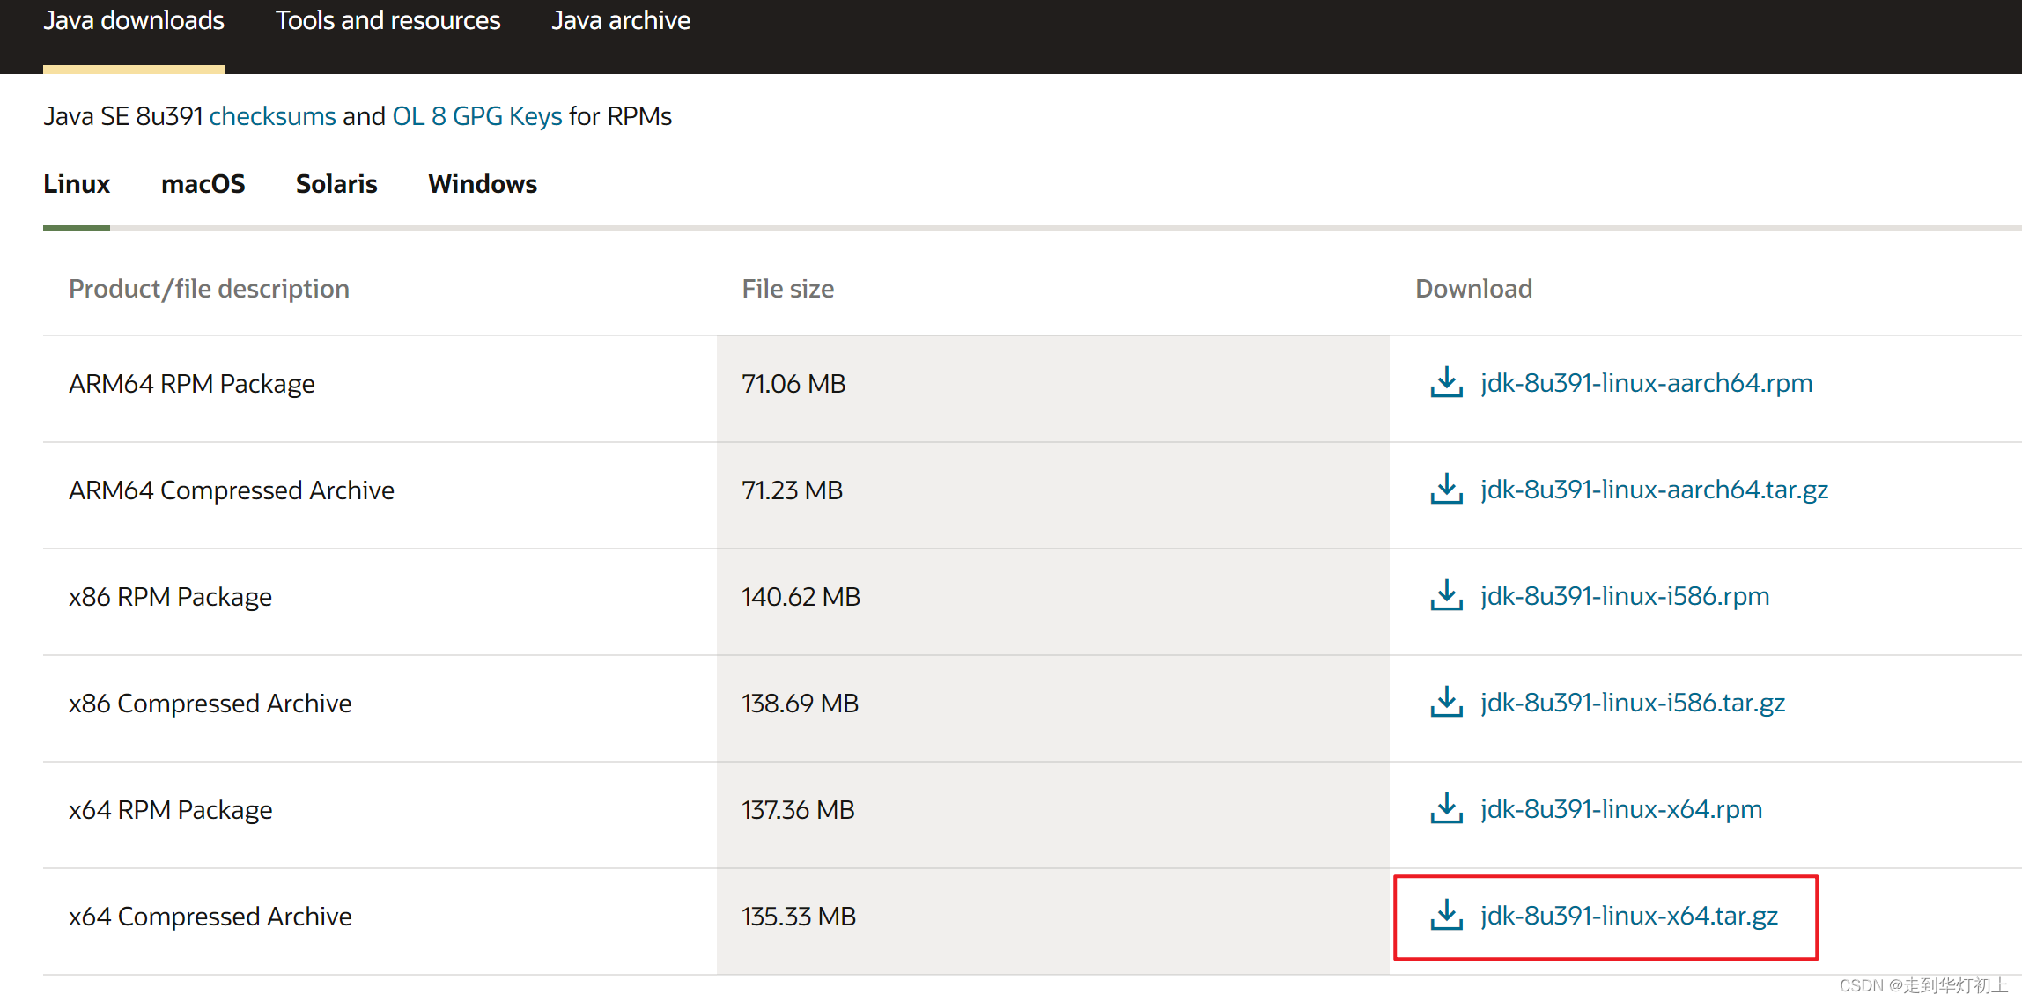2022x1002 pixels.
Task: Download jdk-8u391-linux-aarch64.tar.gz file link
Action: click(1653, 490)
